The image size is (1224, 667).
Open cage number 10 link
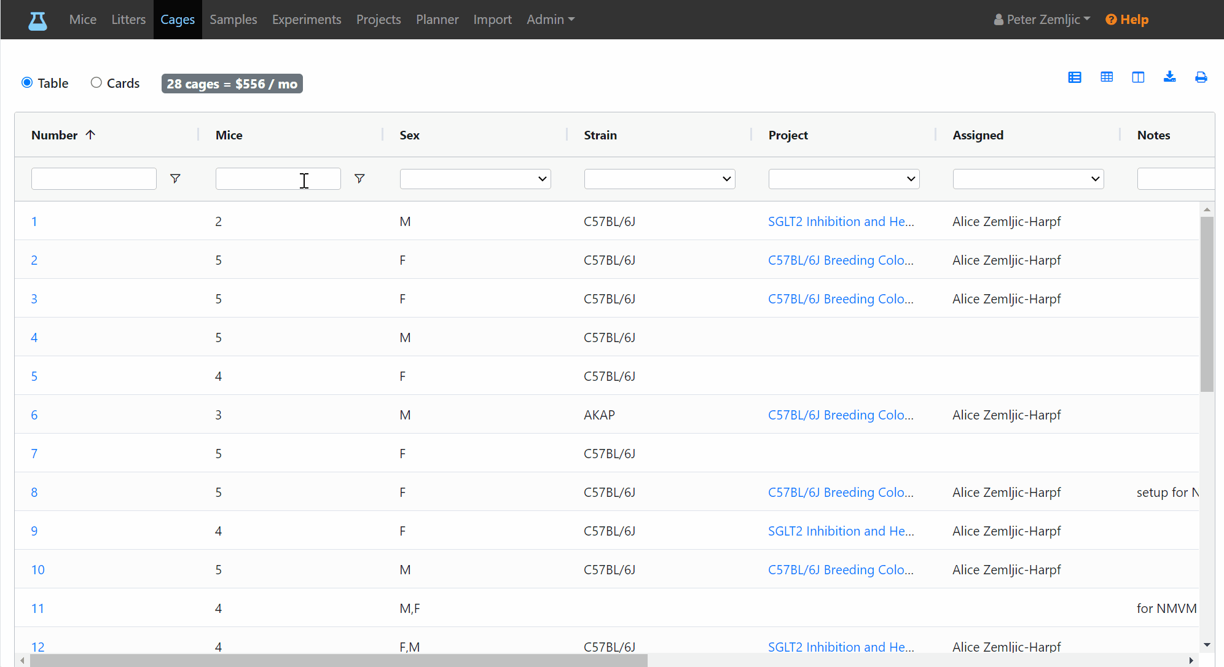38,570
